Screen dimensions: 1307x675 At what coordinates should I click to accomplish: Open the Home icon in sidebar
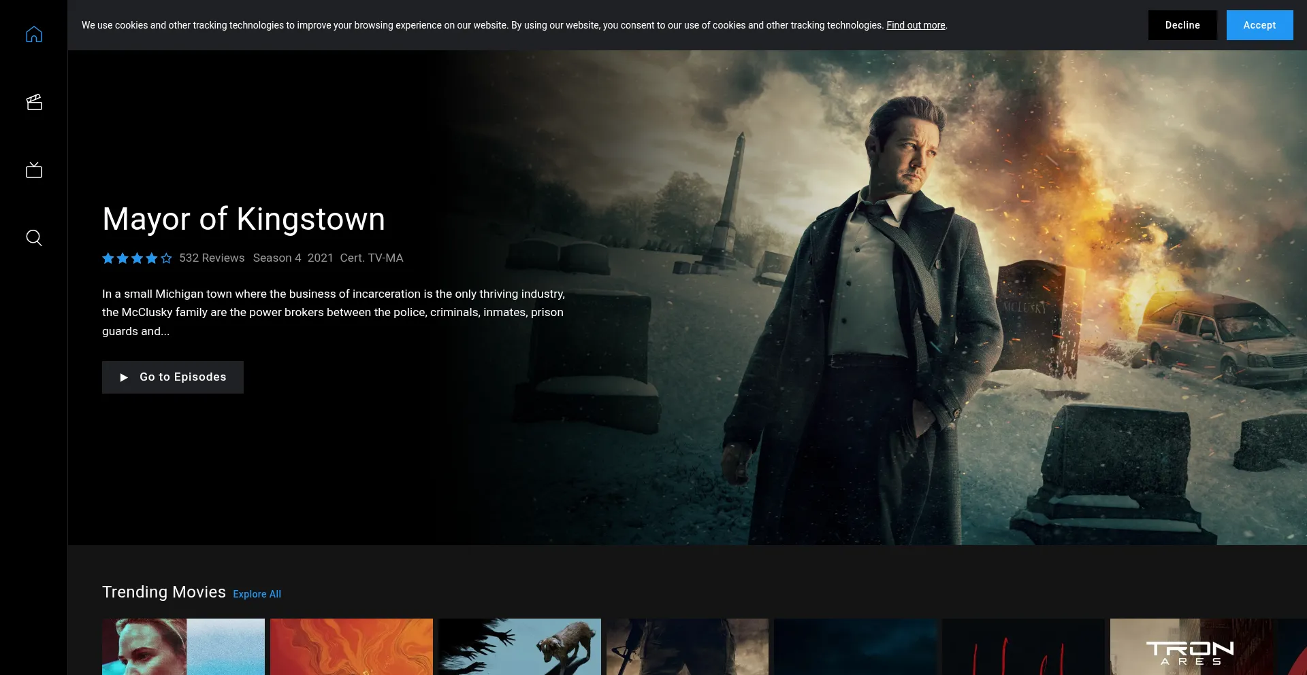click(34, 34)
